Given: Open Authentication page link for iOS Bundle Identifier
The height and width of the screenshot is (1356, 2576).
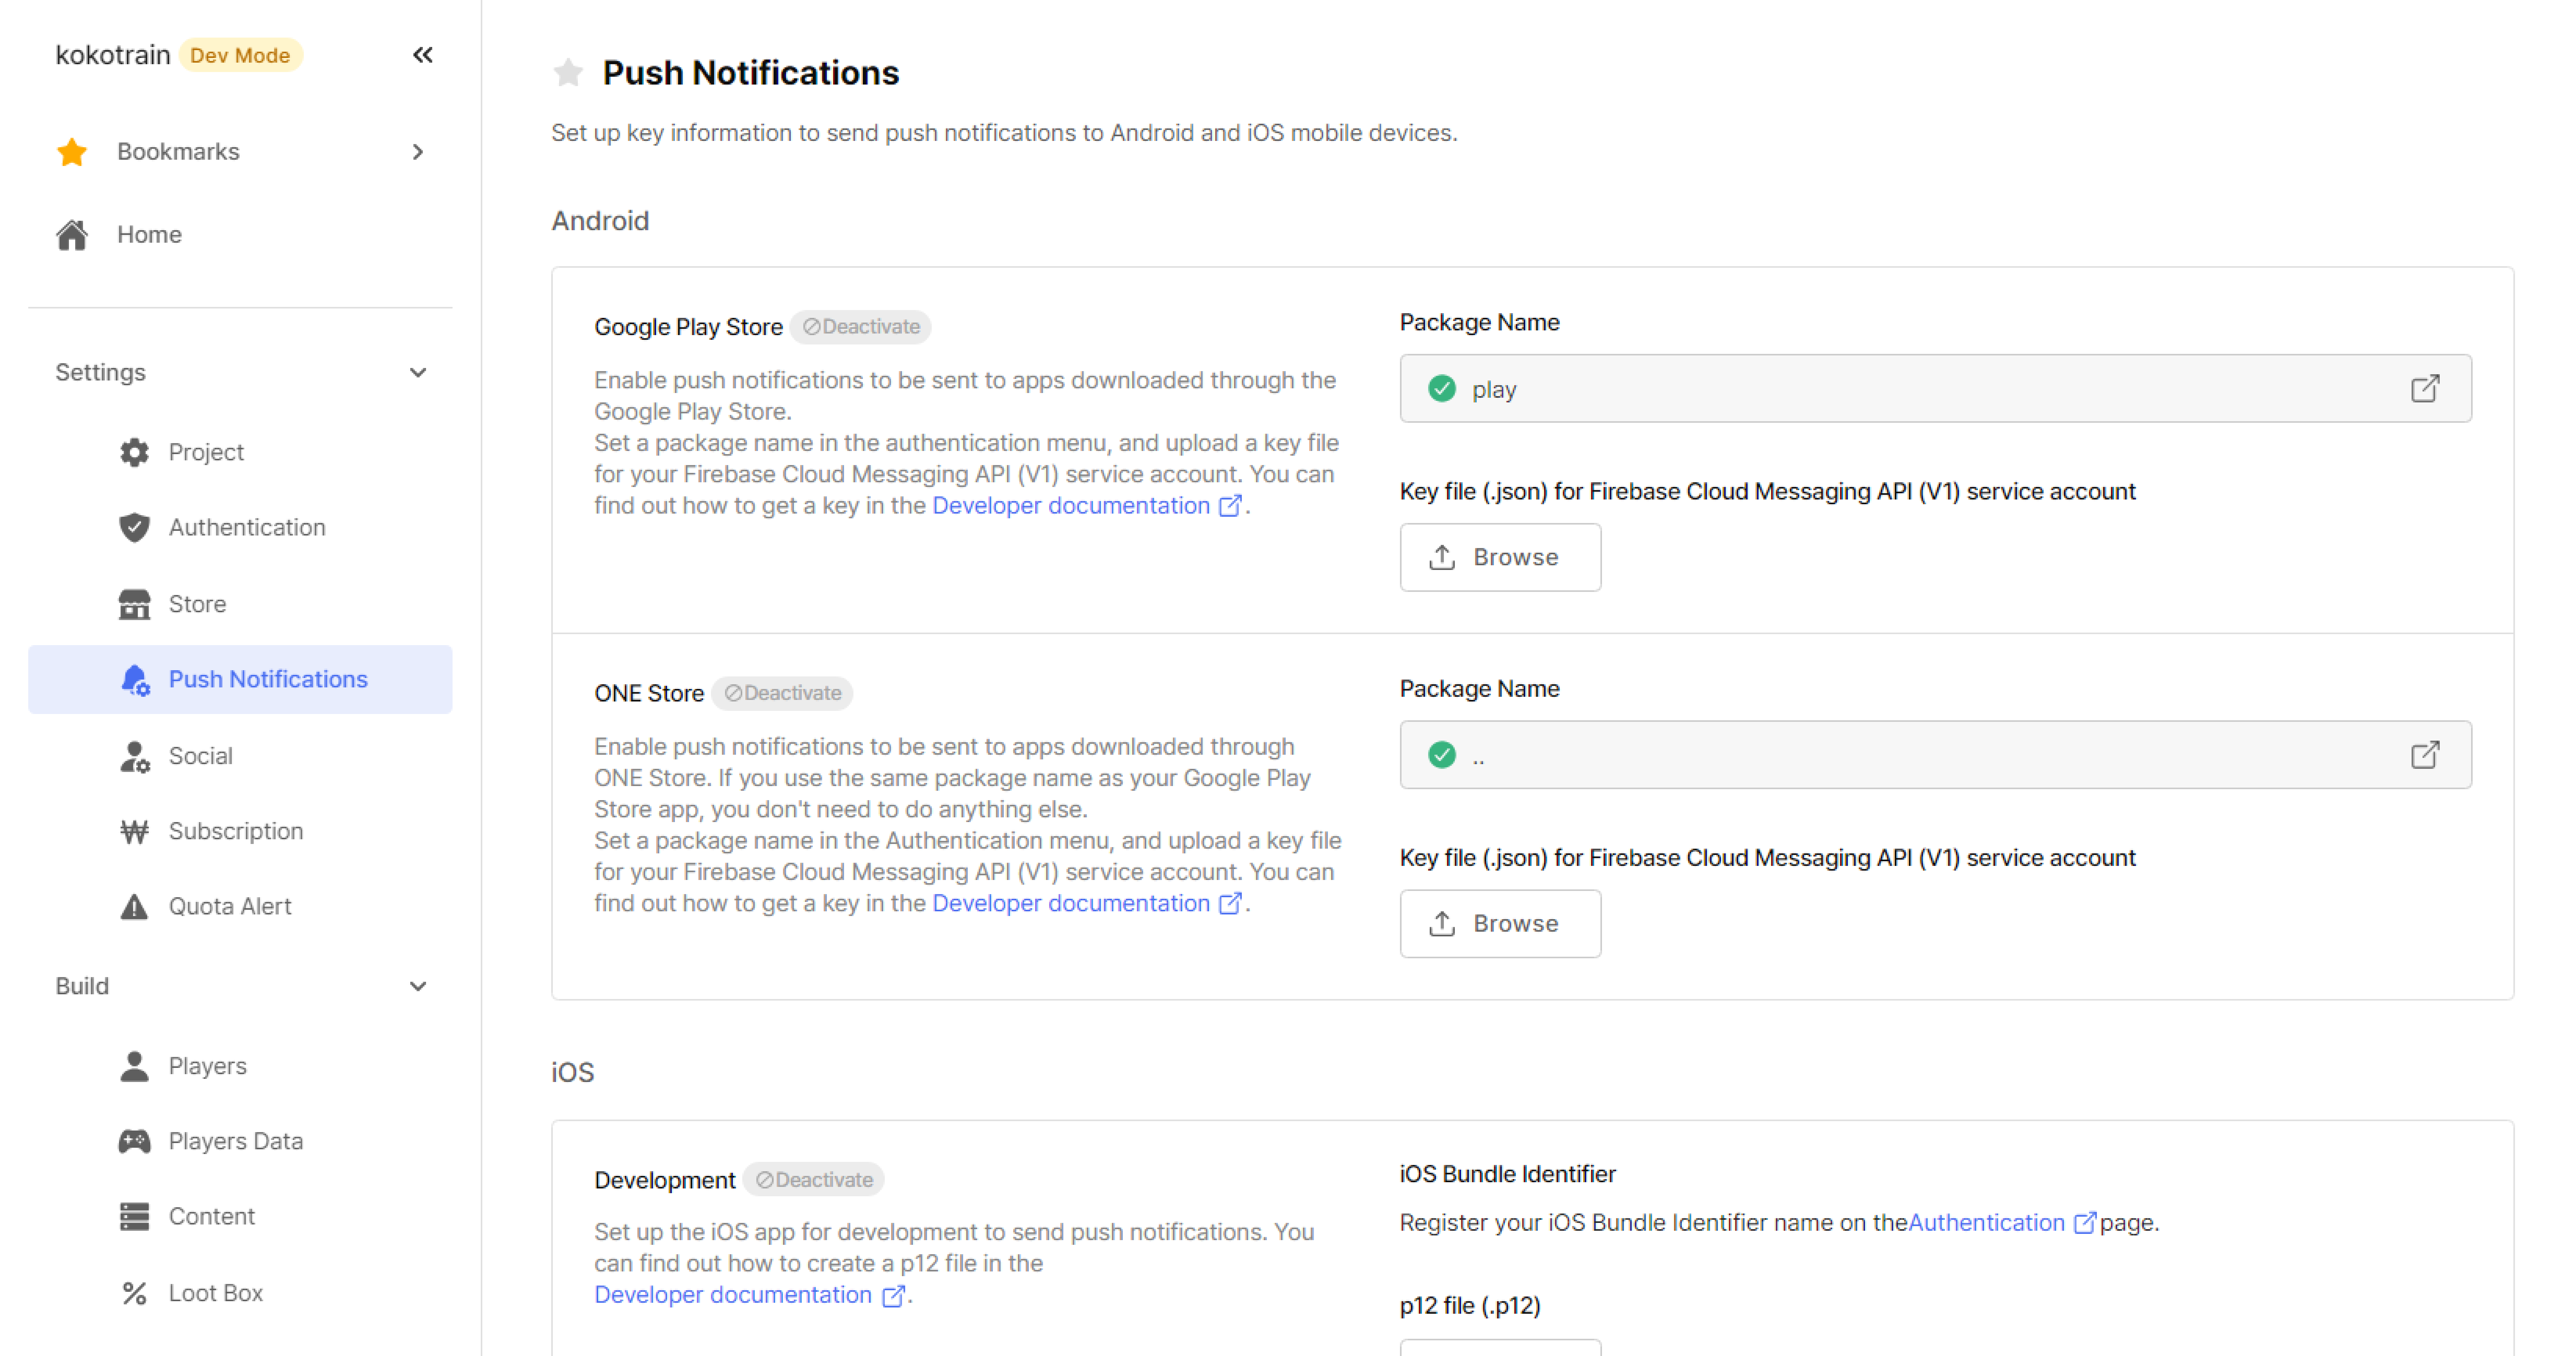Looking at the screenshot, I should point(2003,1223).
